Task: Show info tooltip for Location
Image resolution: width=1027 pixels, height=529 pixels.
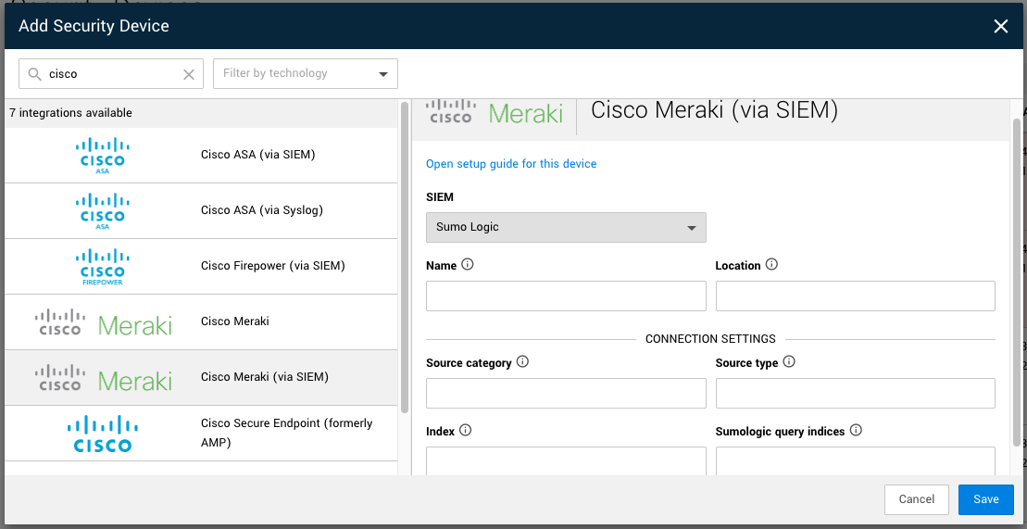Action: 771,265
